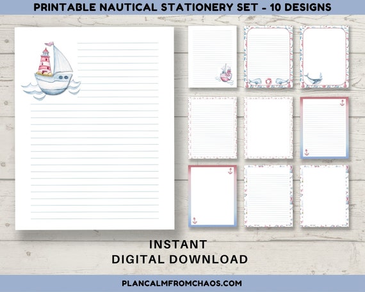Click top-right anchor on lined gradient page
Viewport: 365px width, 292px height.
click(342, 102)
